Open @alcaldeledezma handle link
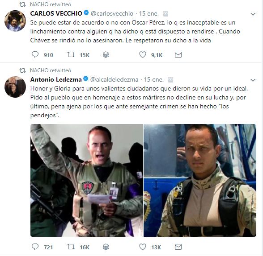The image size is (263, 256). click(114, 79)
